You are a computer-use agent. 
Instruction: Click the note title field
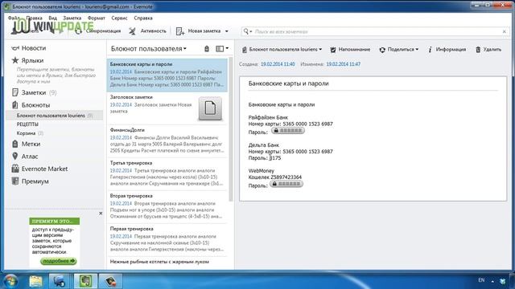click(373, 83)
